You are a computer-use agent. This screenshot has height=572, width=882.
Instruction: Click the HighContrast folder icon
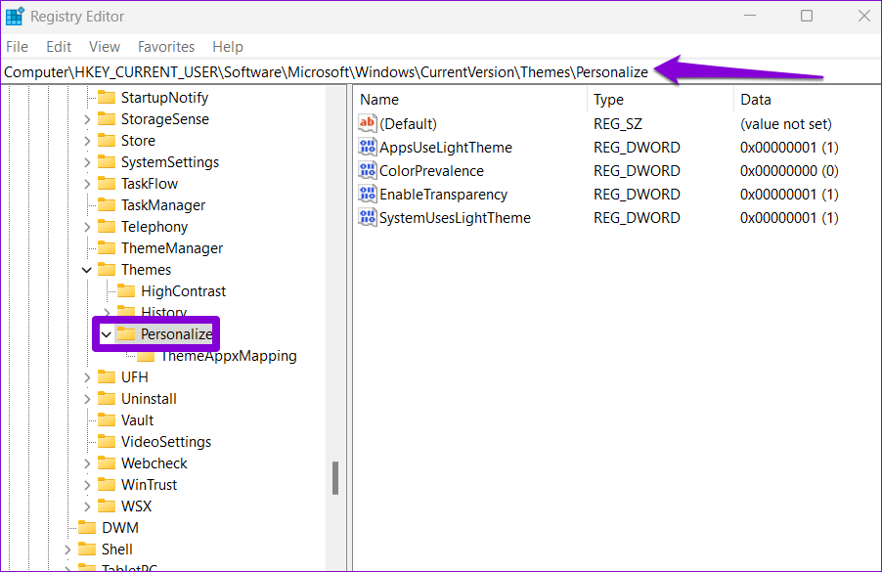click(126, 291)
